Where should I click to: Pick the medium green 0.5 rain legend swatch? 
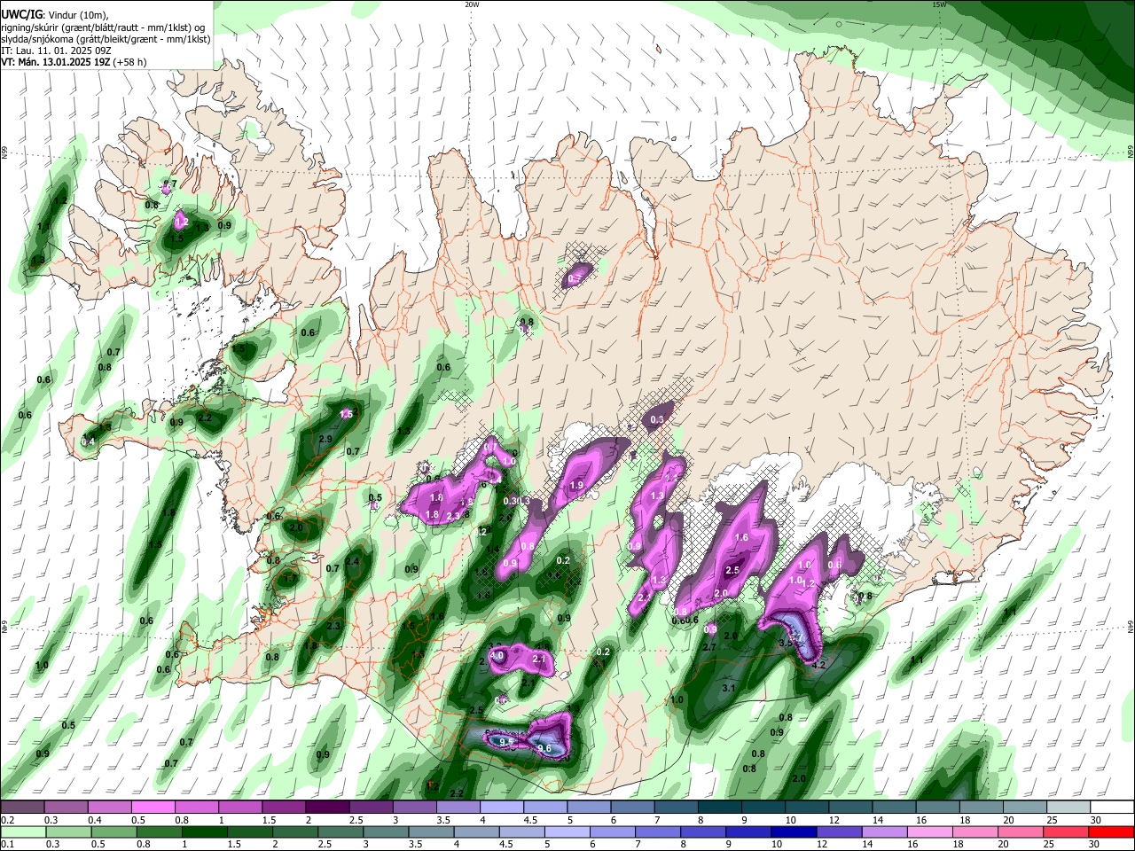pyautogui.click(x=115, y=831)
